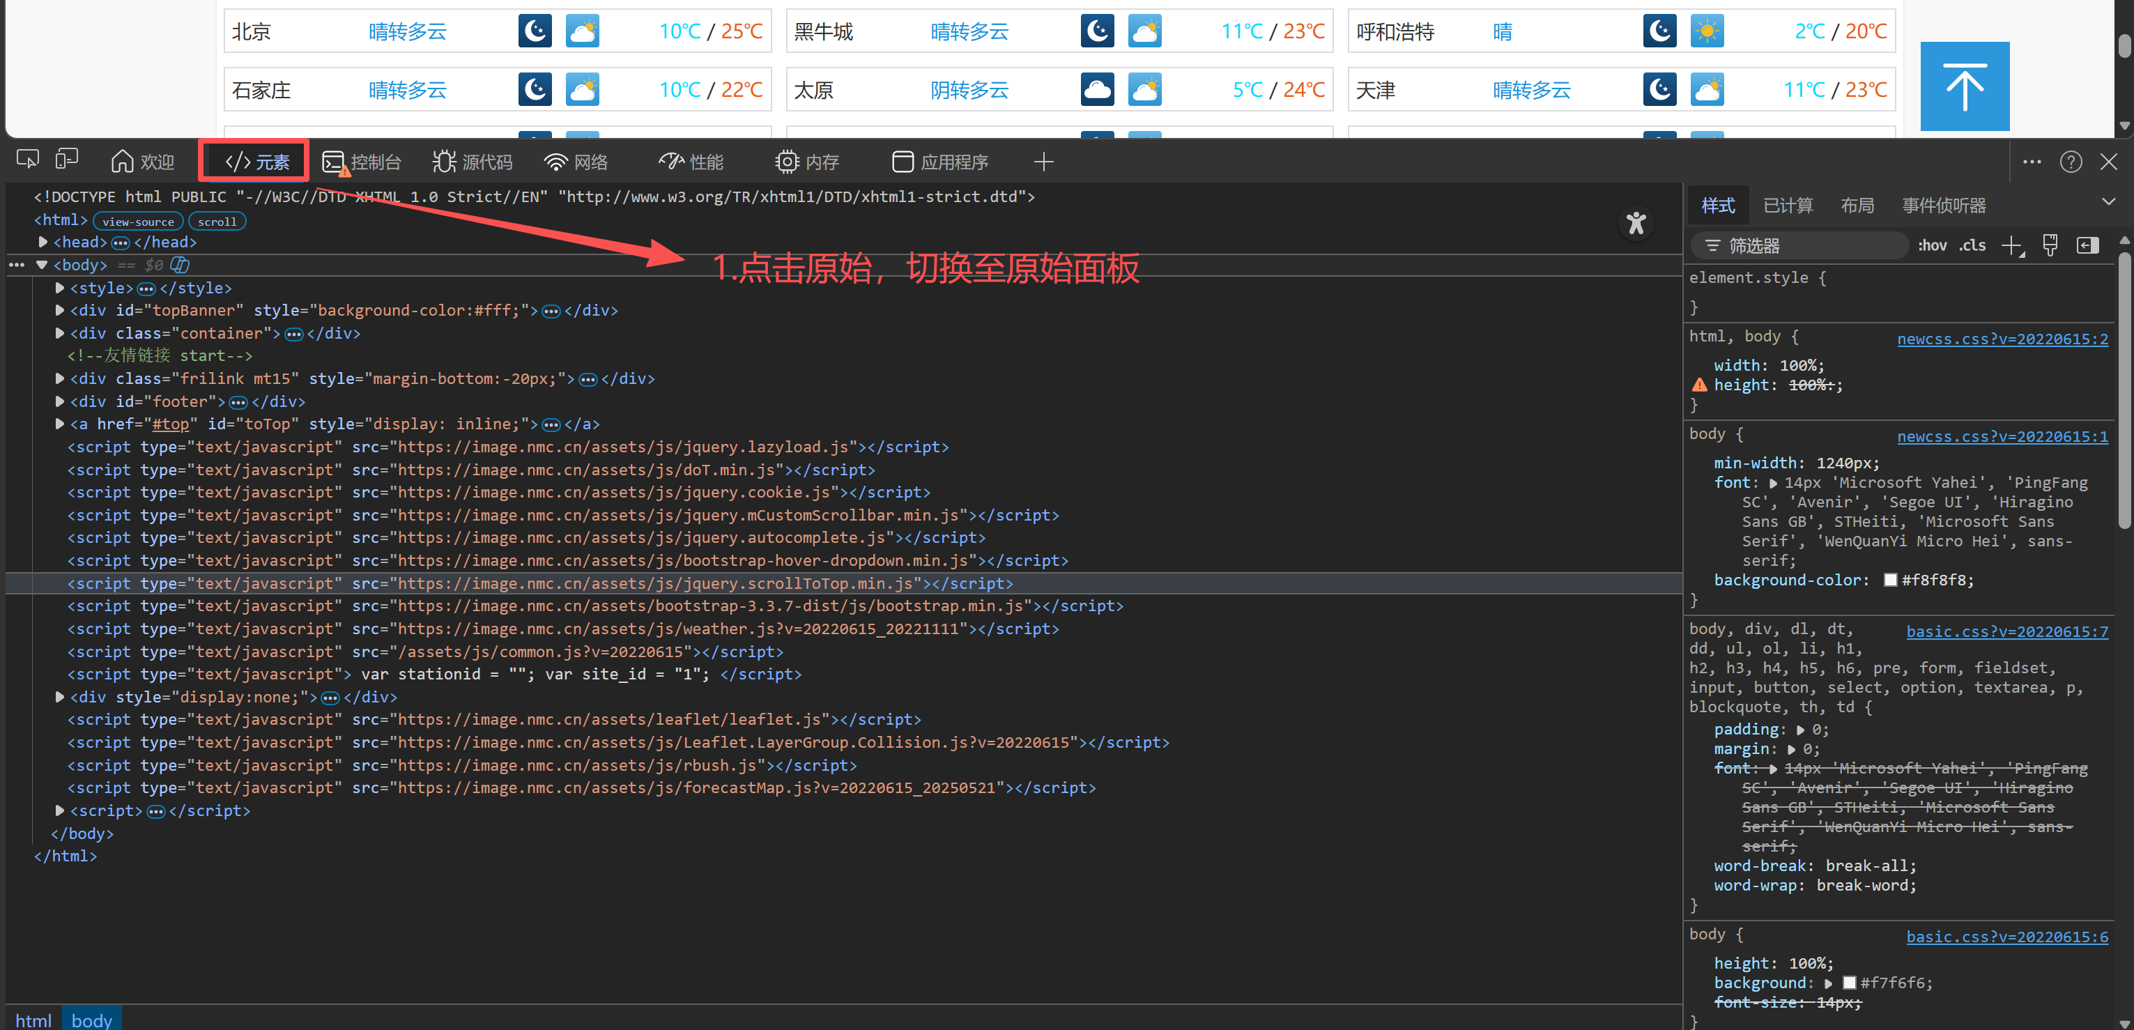Expand the head element node
2134x1030 pixels.
click(43, 242)
